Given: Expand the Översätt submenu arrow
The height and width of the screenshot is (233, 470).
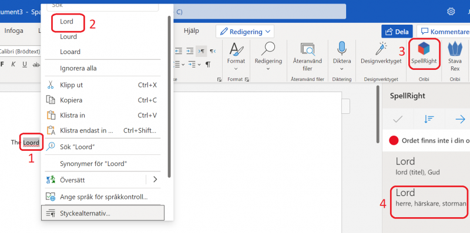Looking at the screenshot, I should 155,180.
